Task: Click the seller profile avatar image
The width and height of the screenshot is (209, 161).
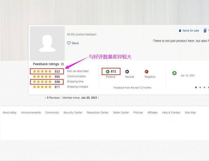Action: (x=47, y=43)
